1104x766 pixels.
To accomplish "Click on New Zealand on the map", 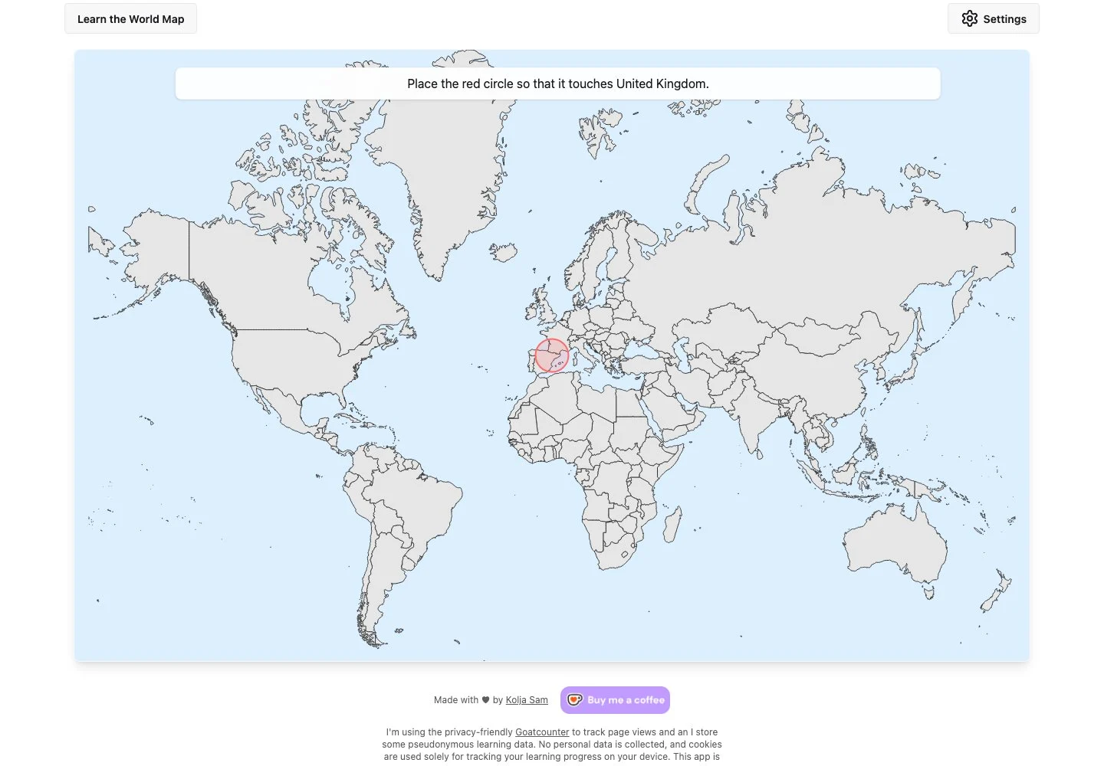I will click(x=997, y=591).
